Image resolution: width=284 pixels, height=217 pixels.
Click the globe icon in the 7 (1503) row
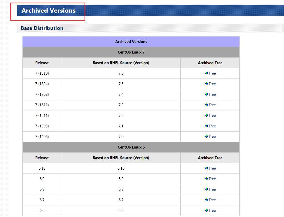[x=206, y=126]
